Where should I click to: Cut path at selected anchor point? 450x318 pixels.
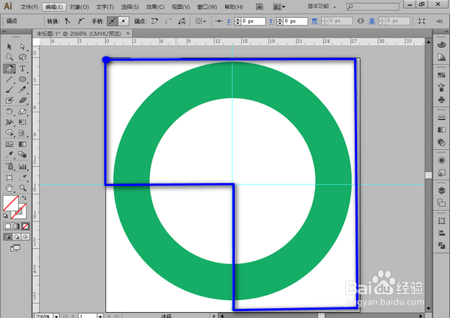click(x=181, y=21)
